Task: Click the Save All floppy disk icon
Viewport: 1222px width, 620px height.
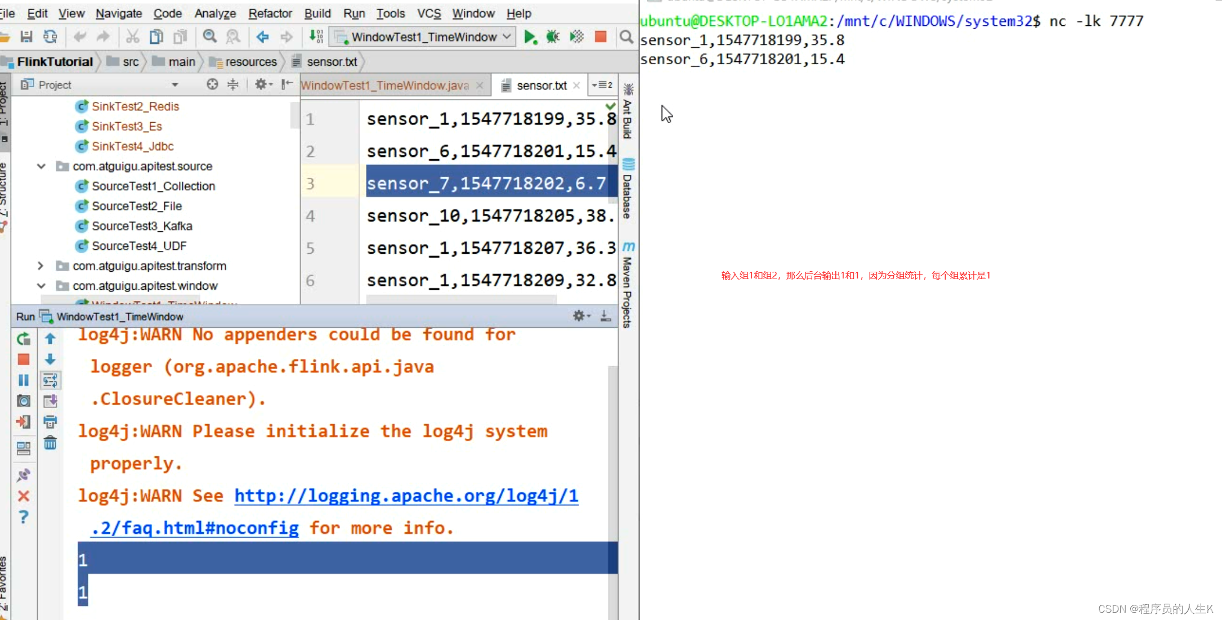Action: 26,37
